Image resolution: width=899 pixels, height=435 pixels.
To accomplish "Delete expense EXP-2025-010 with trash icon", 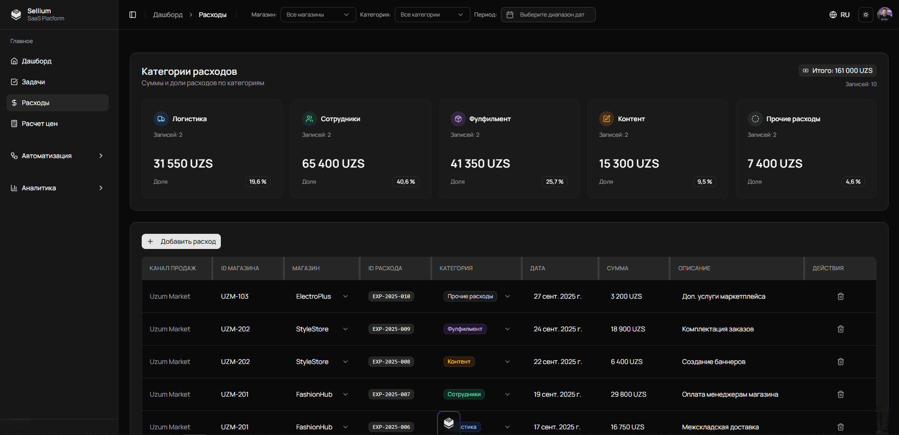I will (840, 296).
